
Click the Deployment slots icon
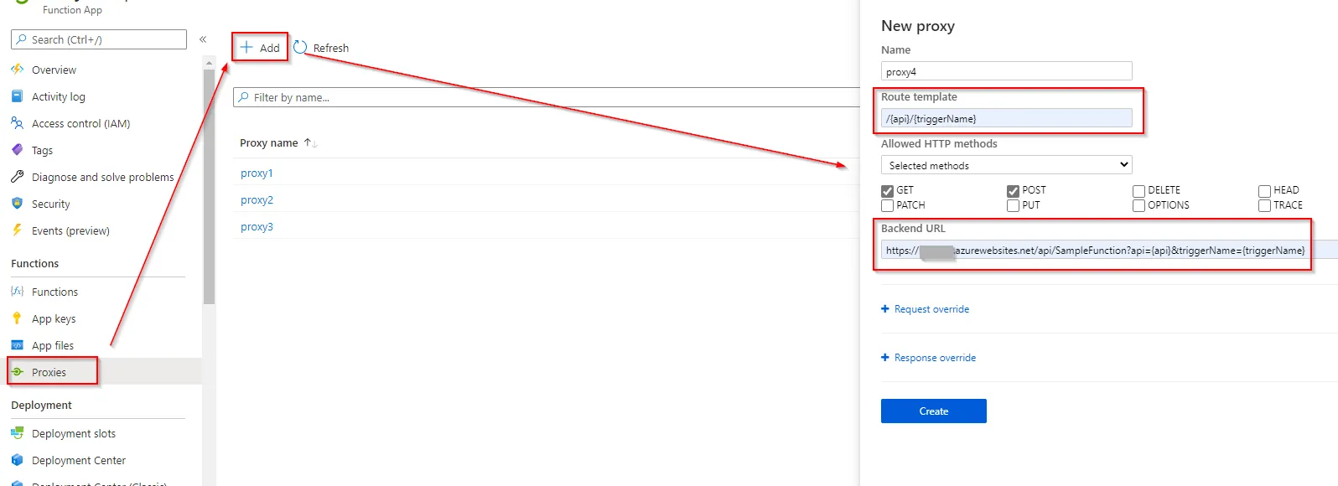[x=17, y=433]
